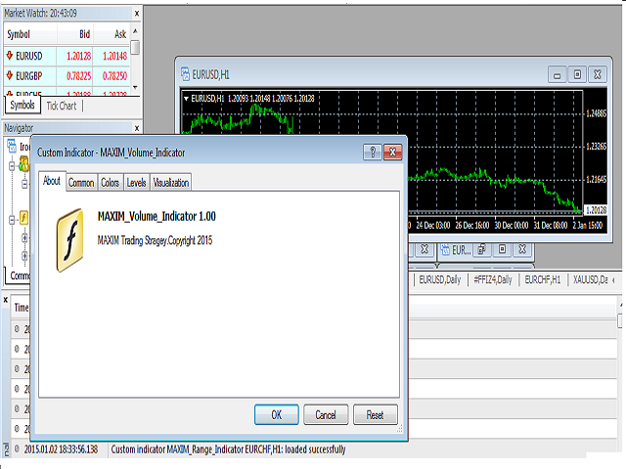
Task: Open the EURCHF,H1 chart tab
Action: point(543,279)
